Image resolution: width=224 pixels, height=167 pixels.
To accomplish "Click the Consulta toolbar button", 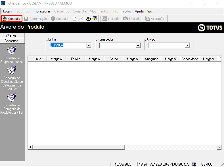I will point(12,19).
